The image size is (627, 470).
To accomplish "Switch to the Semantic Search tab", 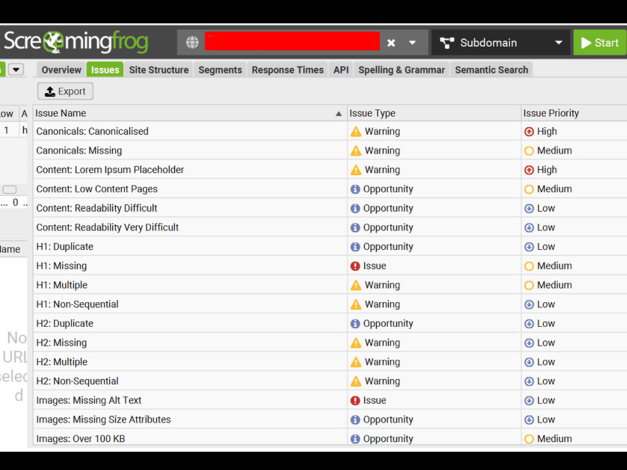I will tap(492, 70).
